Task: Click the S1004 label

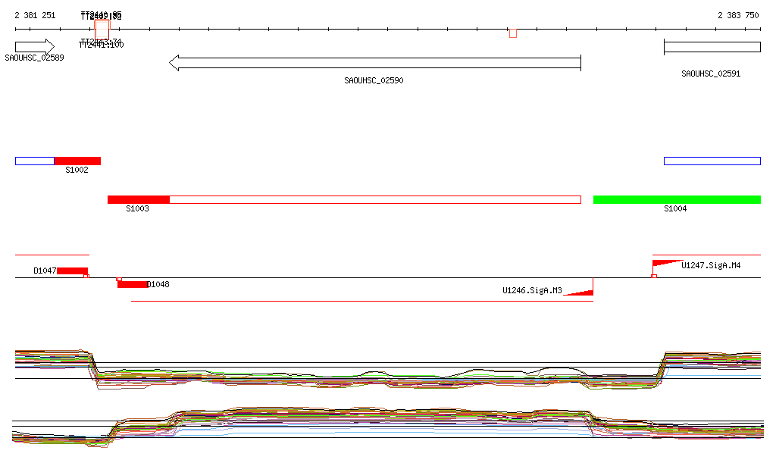Action: (x=675, y=208)
